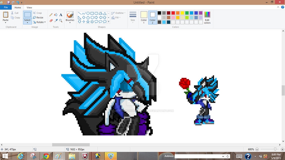Open the Windows Start button
This screenshot has width=285, height=160.
5,156
